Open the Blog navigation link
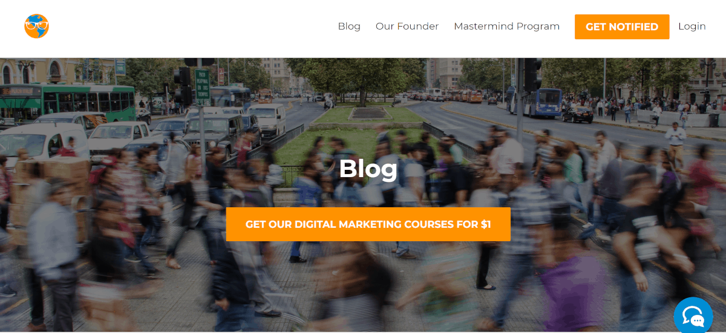726x333 pixels. [x=349, y=27]
